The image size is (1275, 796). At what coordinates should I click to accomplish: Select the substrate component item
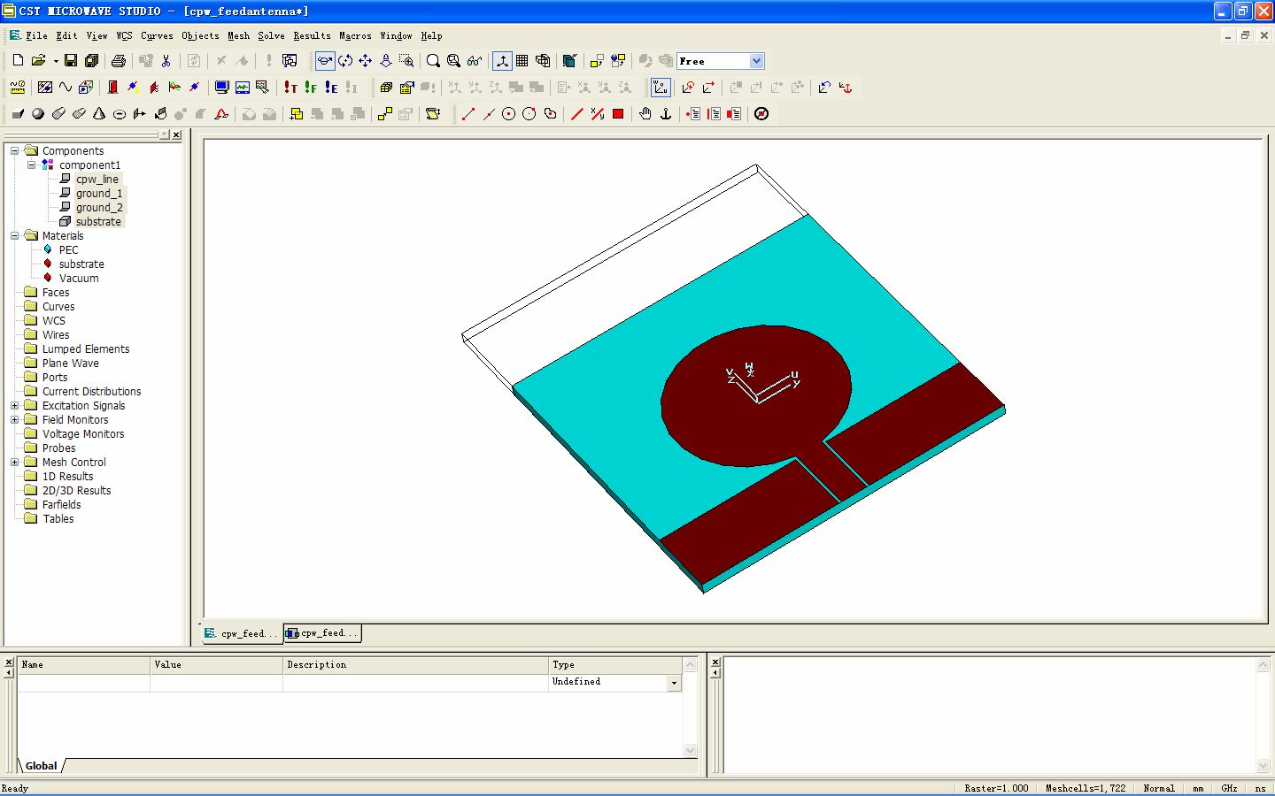[98, 222]
